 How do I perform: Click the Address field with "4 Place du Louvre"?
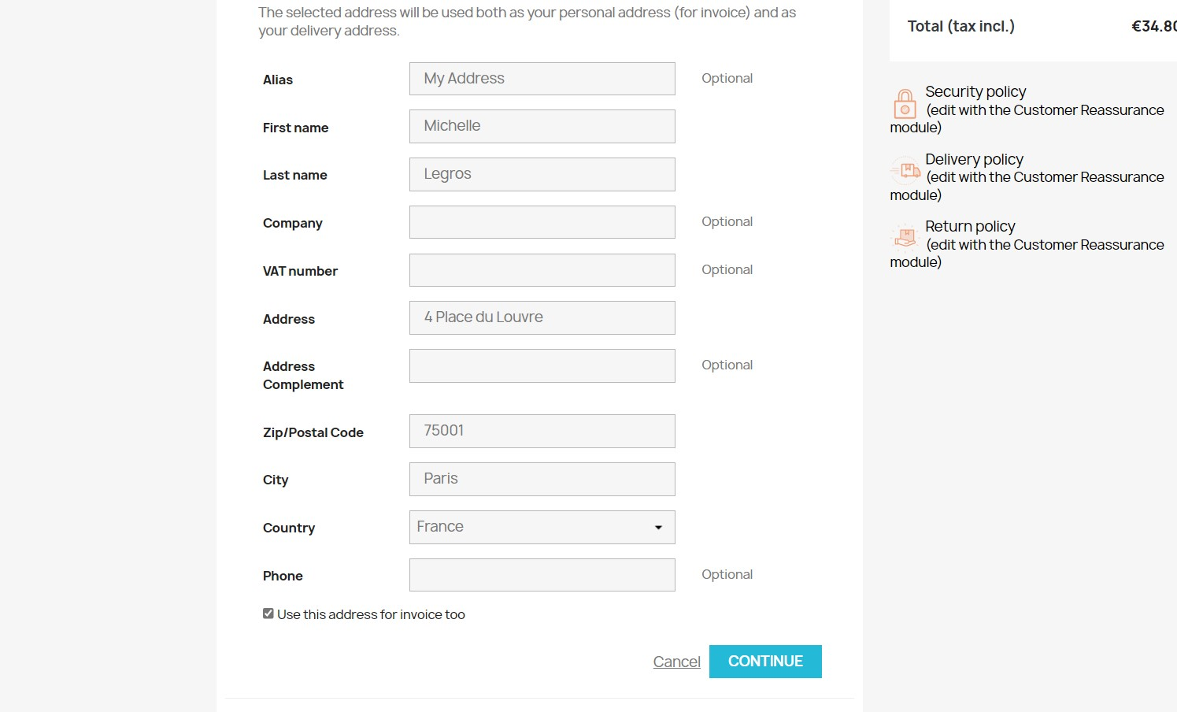542,317
